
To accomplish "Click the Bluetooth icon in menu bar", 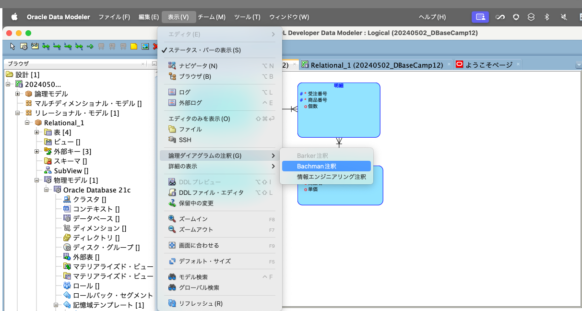I will click(x=546, y=17).
